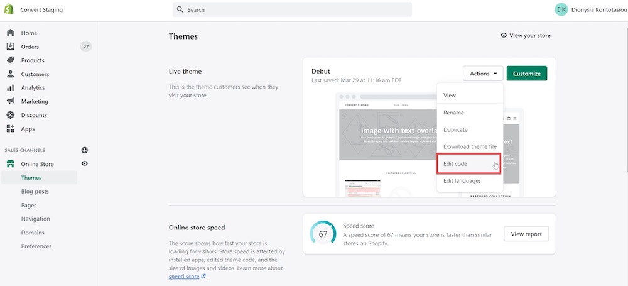Click the Debut theme desktop preview thumbnail
The height and width of the screenshot is (286, 628).
[386, 145]
